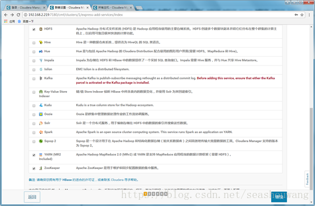
Task: Check the Solr service checkbox
Action: (x=34, y=123)
